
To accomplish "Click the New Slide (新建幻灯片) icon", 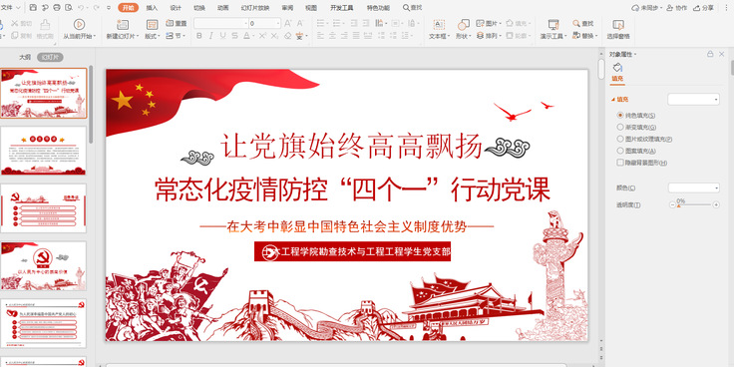I will click(123, 24).
